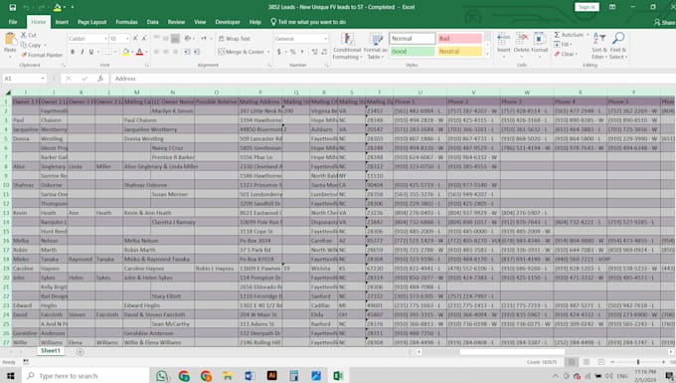Open the Copy dropdown arrow

point(45,45)
